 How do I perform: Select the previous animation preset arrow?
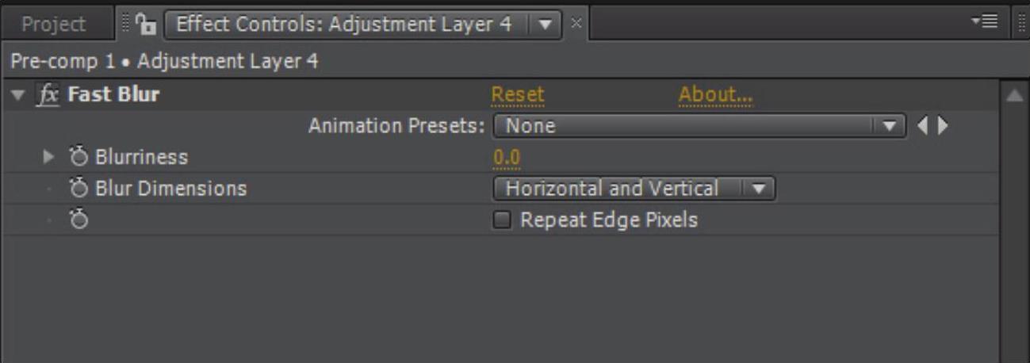coord(923,125)
